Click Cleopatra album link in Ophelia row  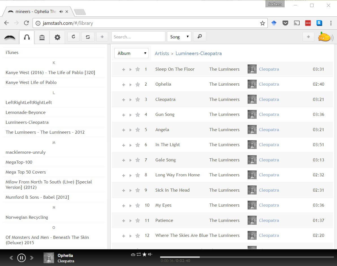click(x=269, y=84)
